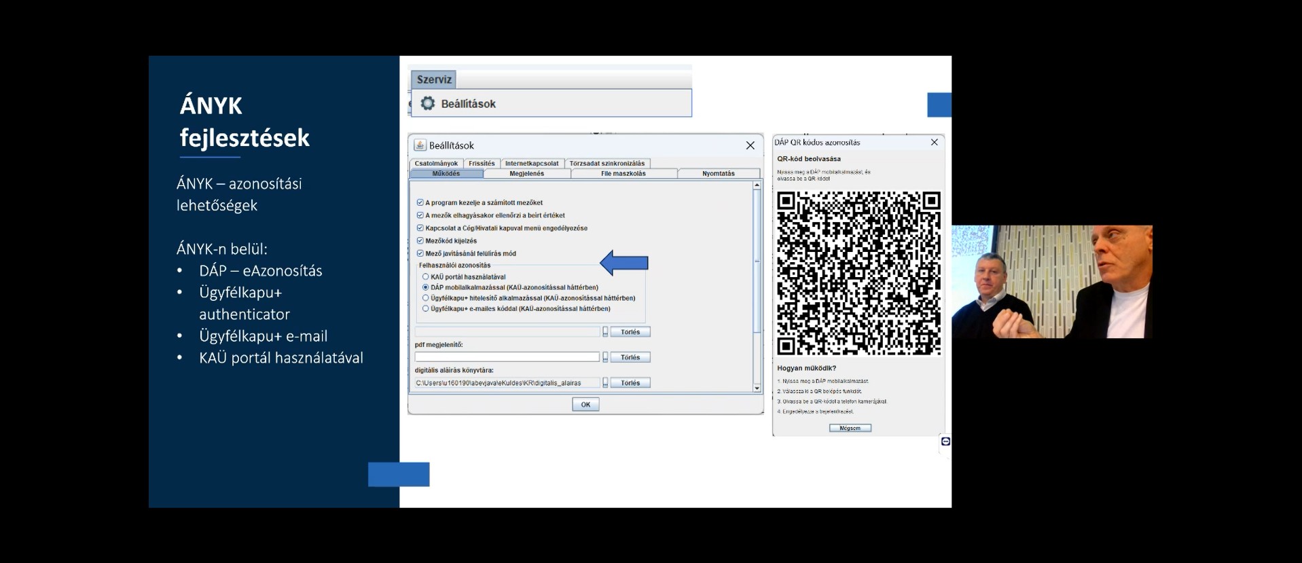
Task: Toggle 'Mezőkód kijelzés' checkbox
Action: (x=420, y=240)
